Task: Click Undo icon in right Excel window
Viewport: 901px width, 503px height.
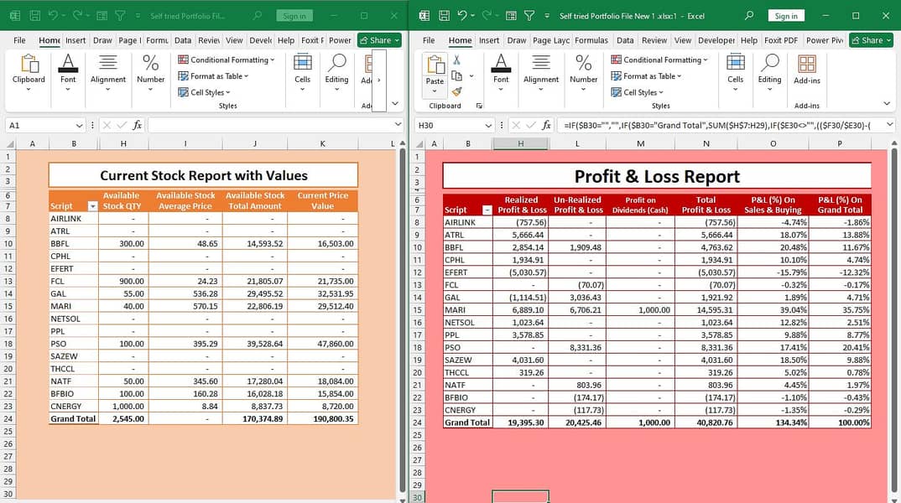Action: point(462,16)
